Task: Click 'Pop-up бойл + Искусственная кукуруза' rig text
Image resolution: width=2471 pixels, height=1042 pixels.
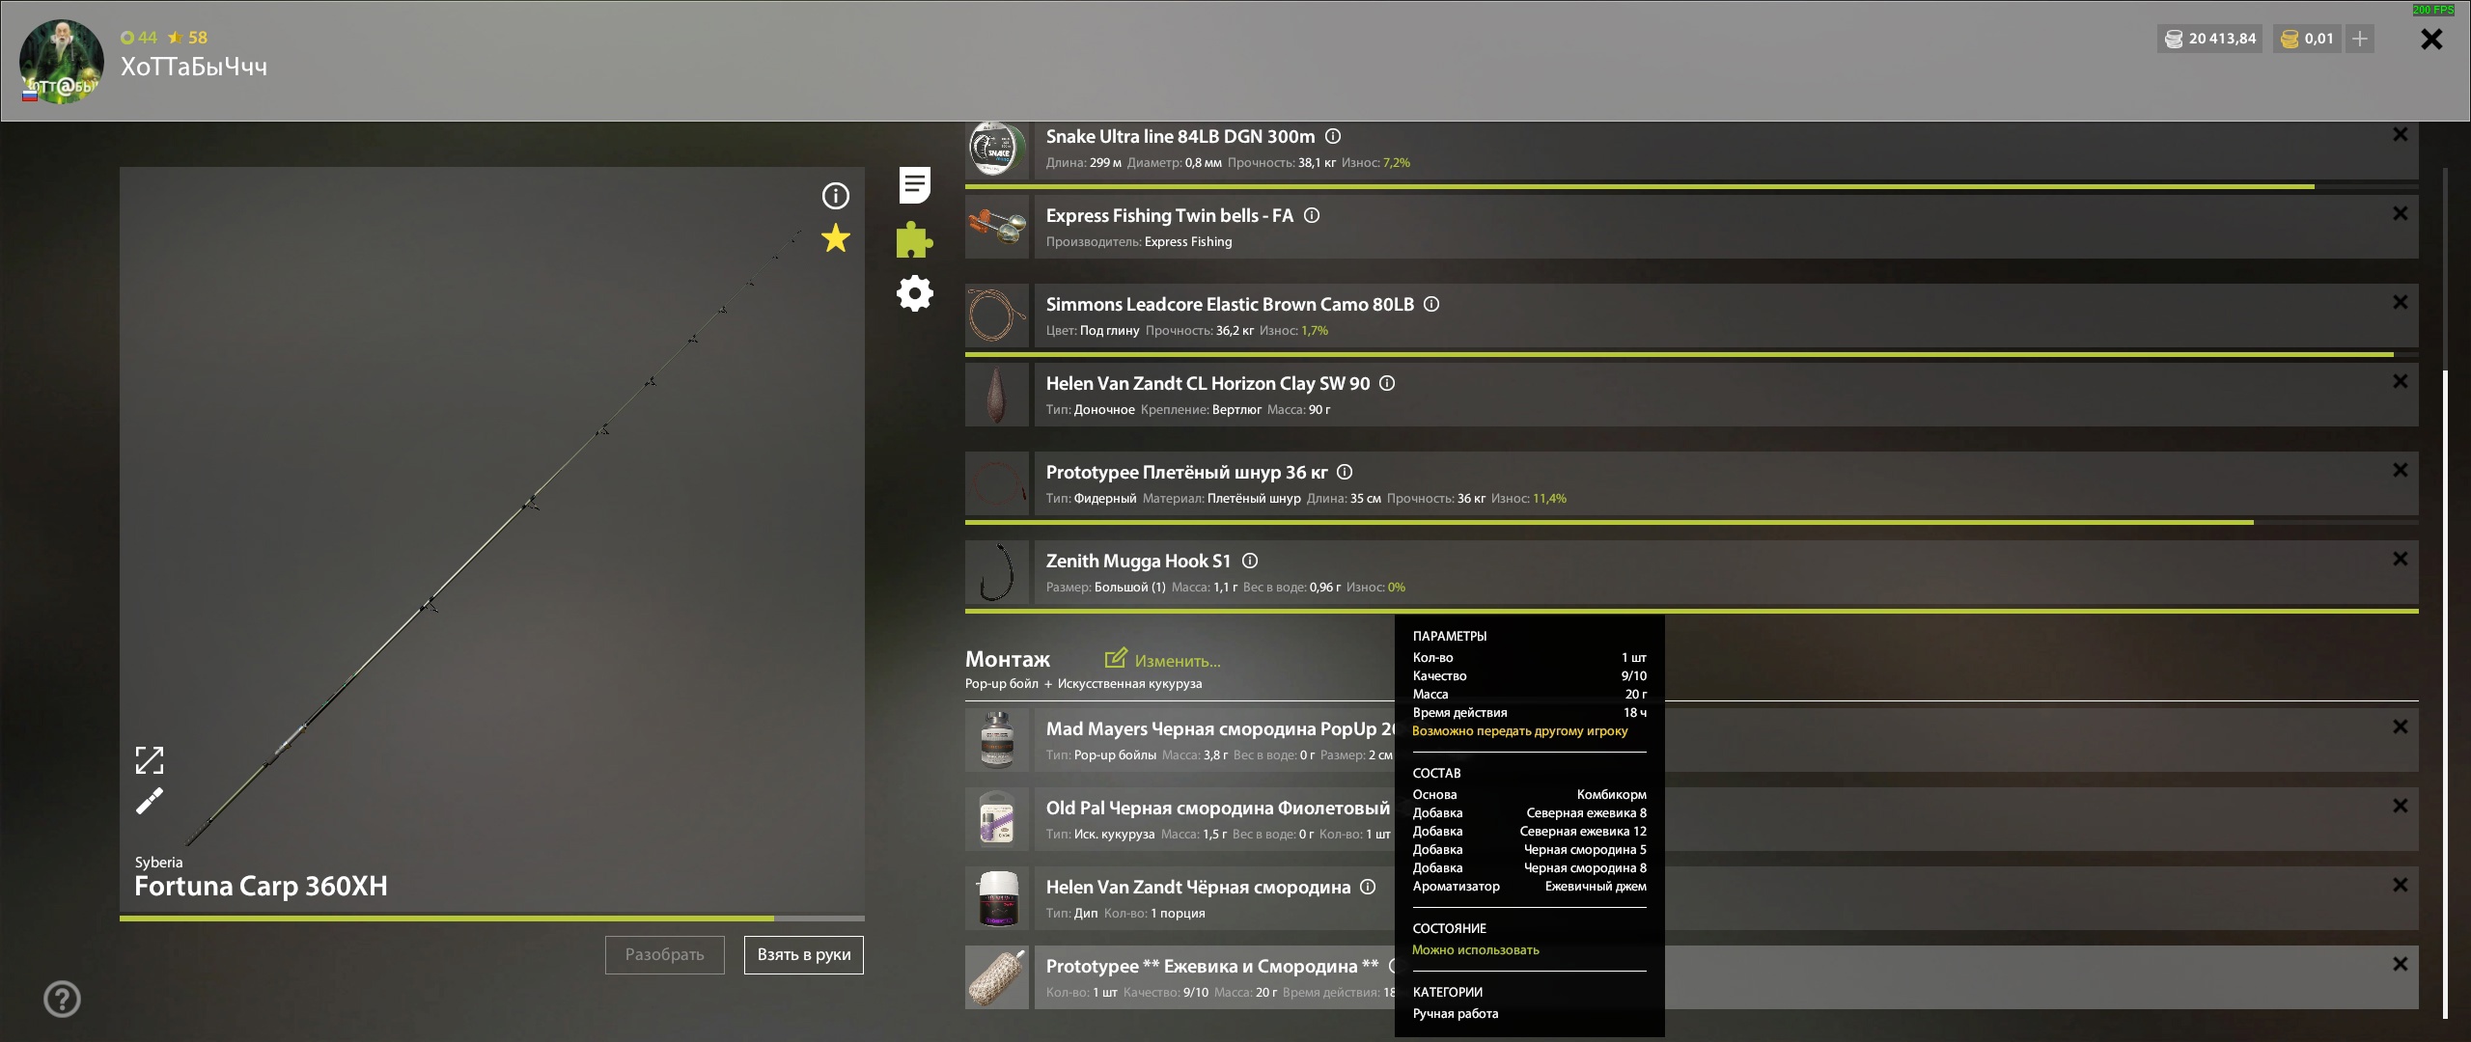Action: [1084, 683]
